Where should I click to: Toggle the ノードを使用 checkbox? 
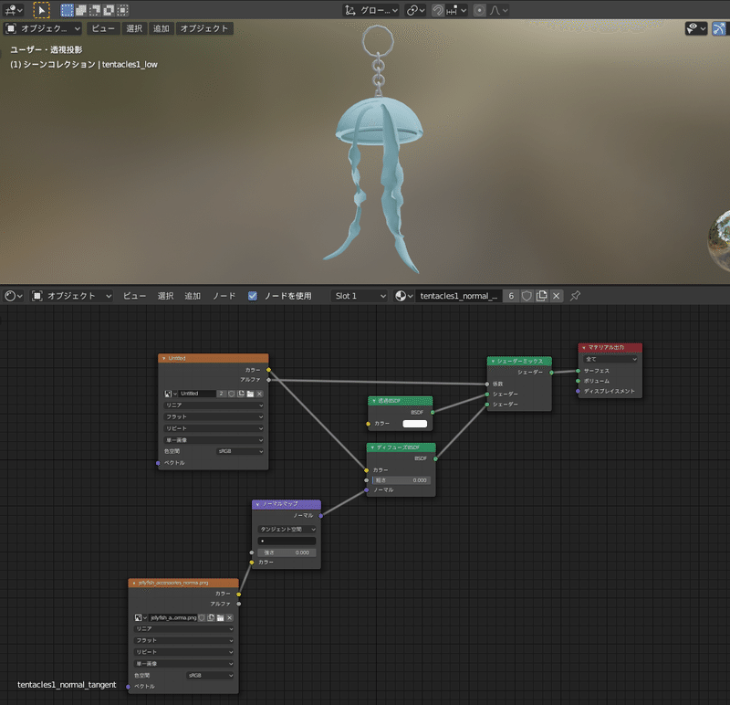253,296
